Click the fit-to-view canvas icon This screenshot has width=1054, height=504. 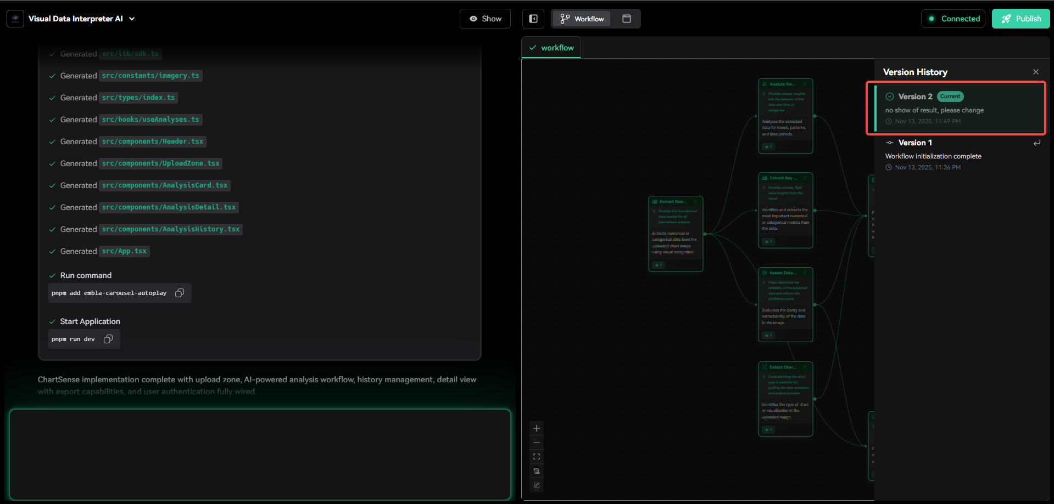(537, 457)
